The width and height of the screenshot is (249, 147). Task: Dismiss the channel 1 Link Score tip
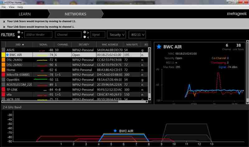tap(4, 27)
